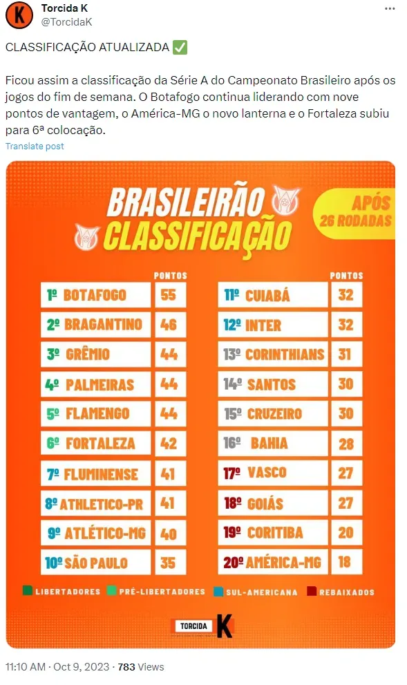The image size is (407, 685).
Task: Click the Após 26 Rodadas badge
Action: [x=354, y=213]
